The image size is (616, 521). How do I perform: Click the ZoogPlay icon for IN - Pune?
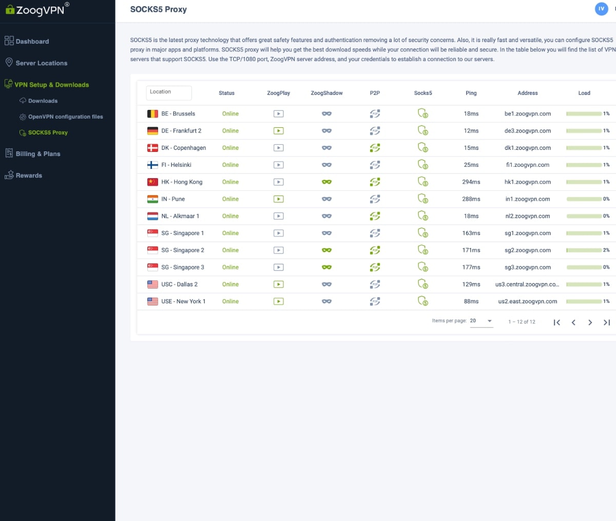278,199
